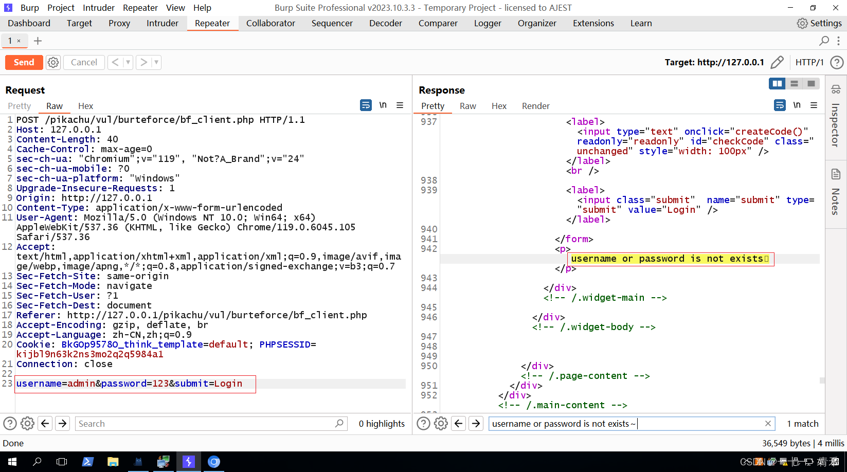Click the Cancel request button
This screenshot has width=847, height=472.
[x=84, y=62]
